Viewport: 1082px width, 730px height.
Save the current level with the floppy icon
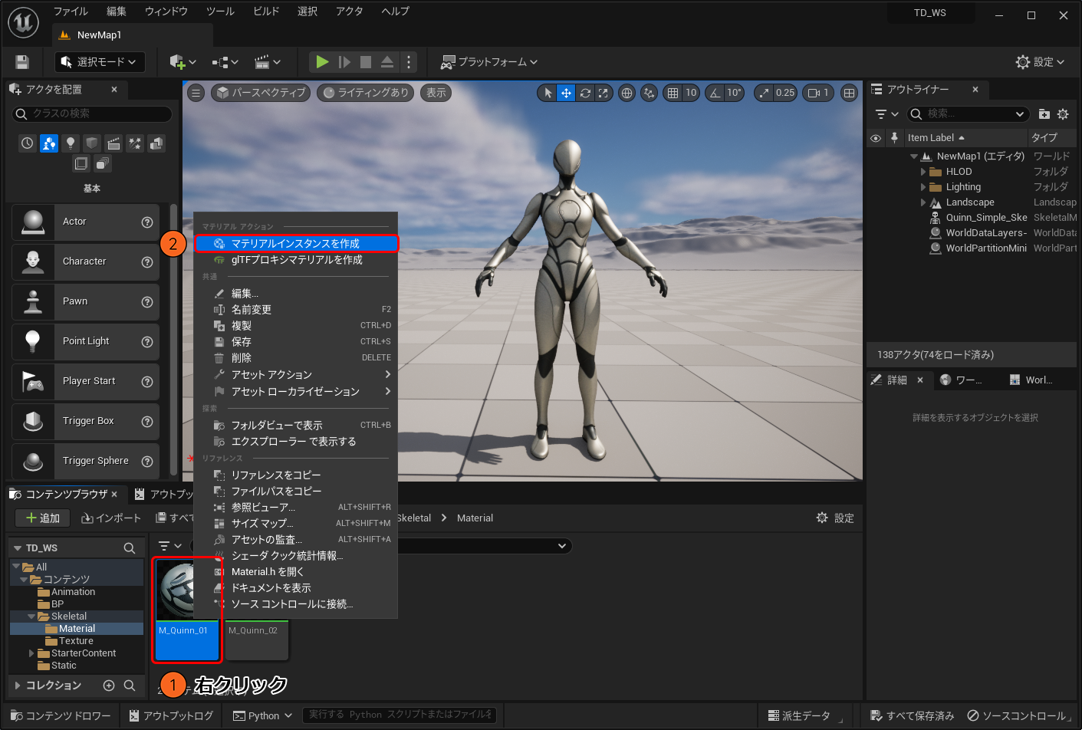(x=22, y=62)
